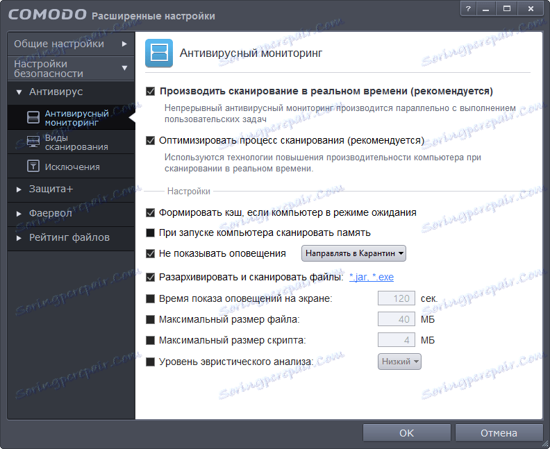Enable При запуске компьютера сканировать память

pos(150,232)
